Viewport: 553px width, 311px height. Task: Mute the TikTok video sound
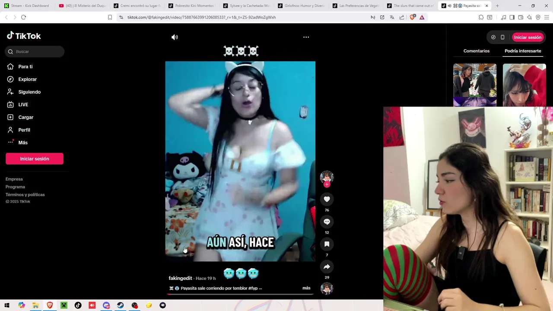click(x=175, y=37)
